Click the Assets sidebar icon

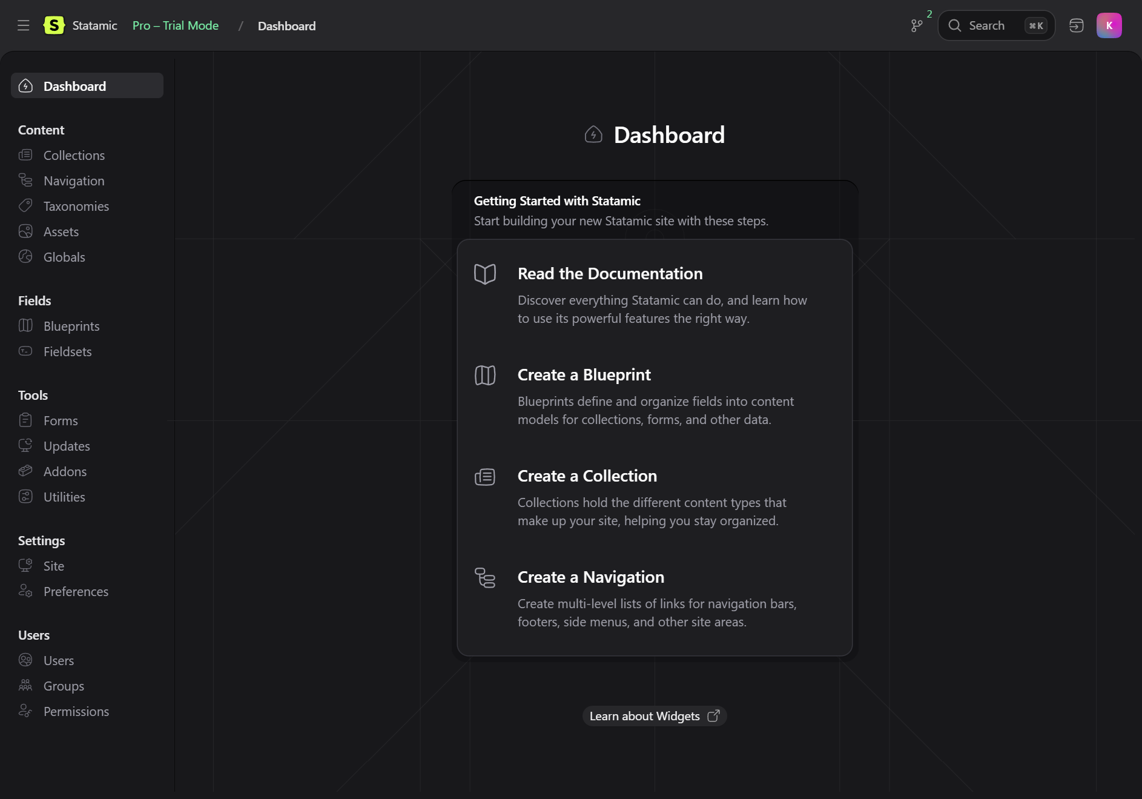coord(25,231)
